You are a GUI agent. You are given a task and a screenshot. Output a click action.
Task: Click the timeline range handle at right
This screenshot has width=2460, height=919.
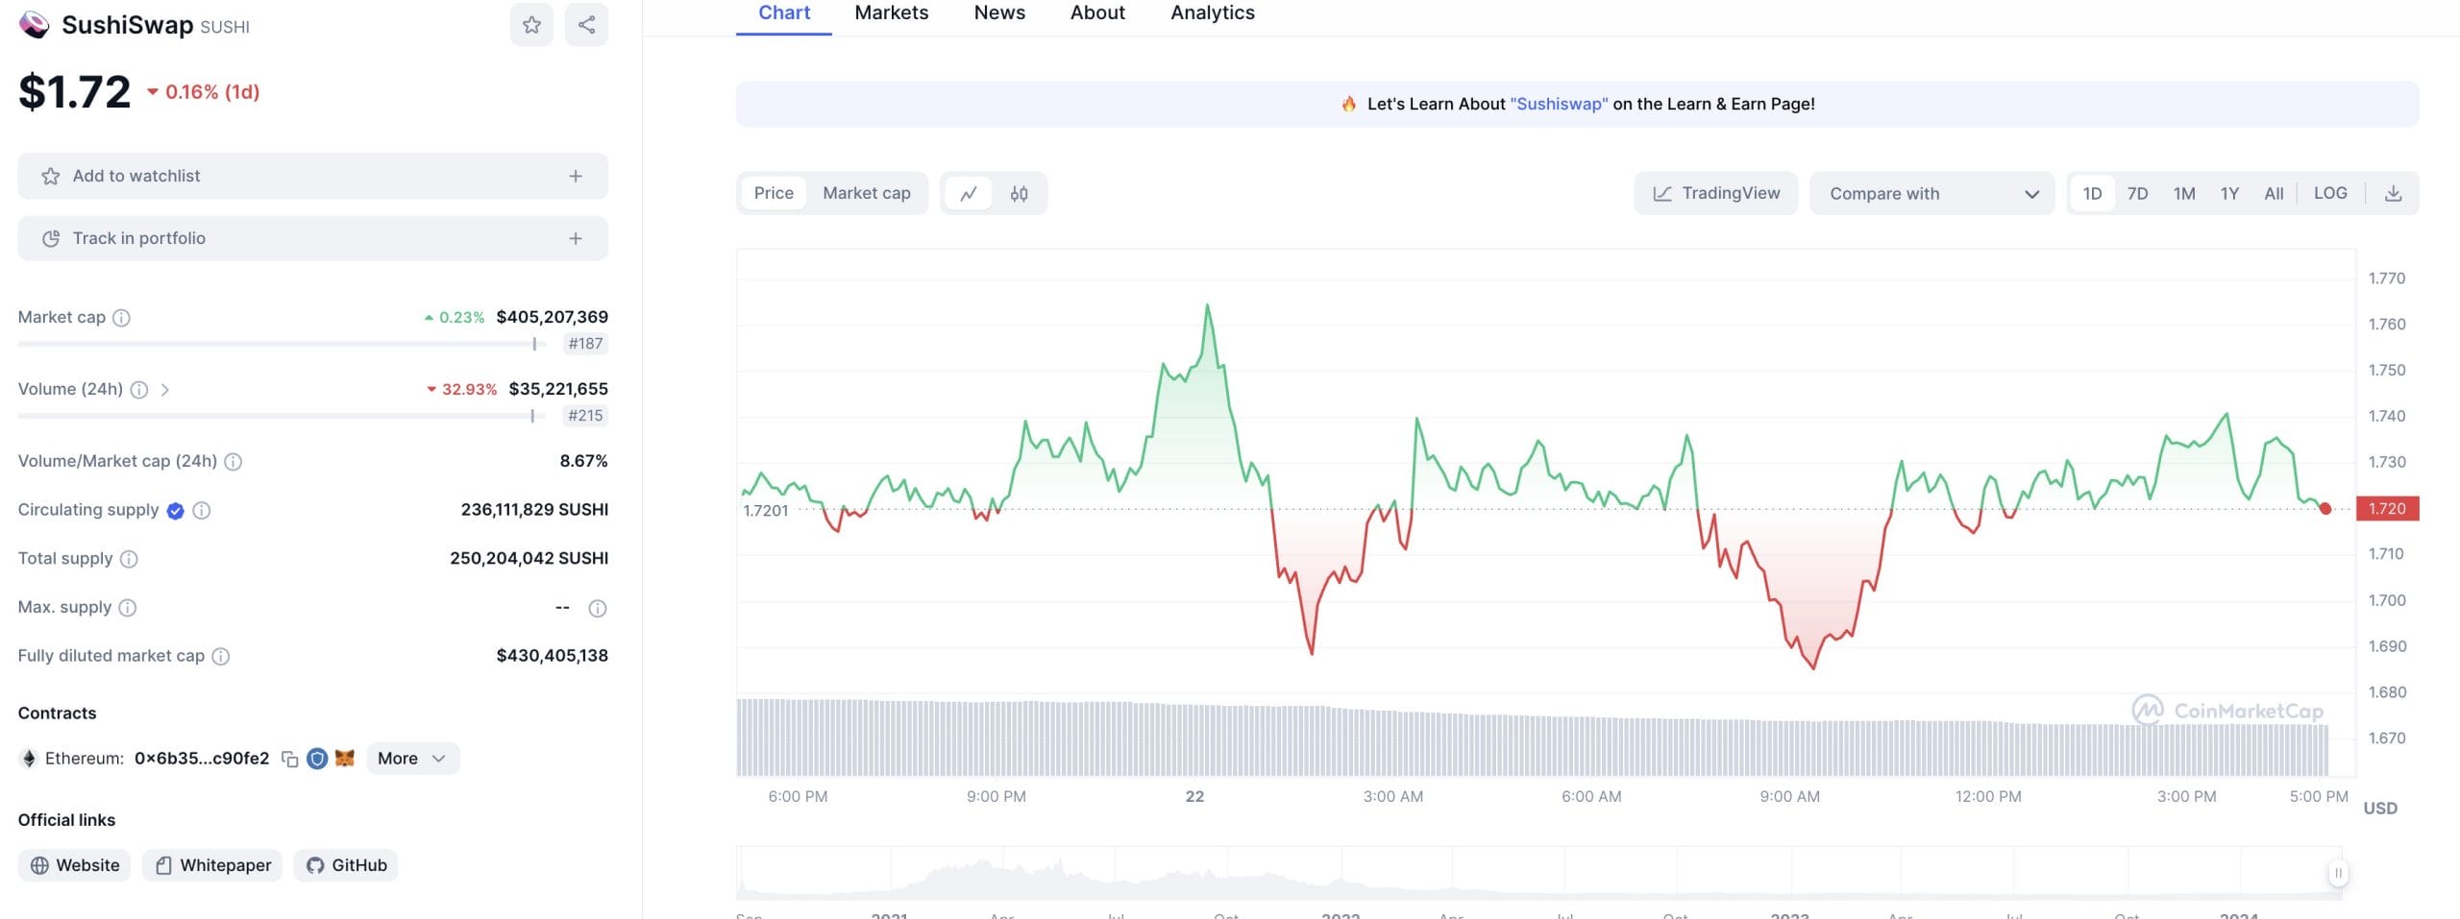coord(2338,873)
